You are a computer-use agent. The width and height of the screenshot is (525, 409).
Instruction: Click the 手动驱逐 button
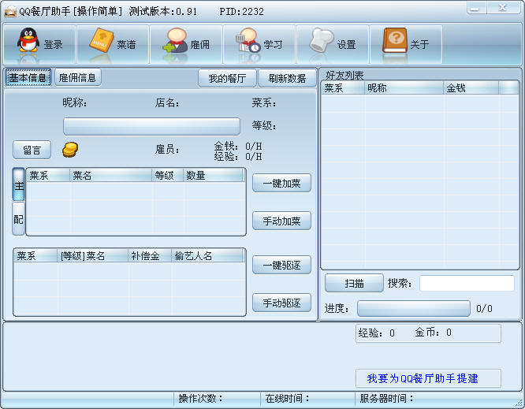point(281,303)
